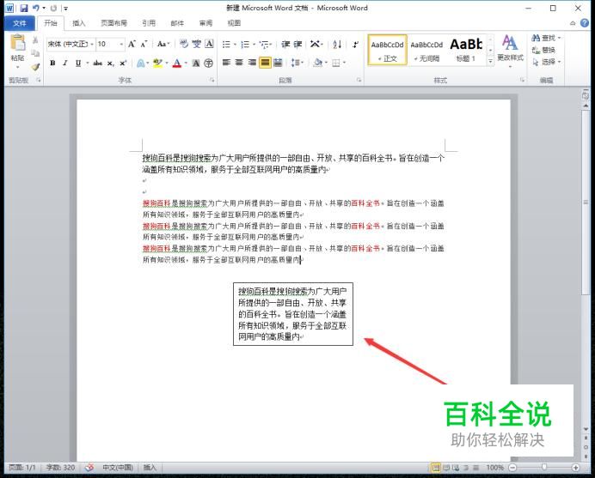Click the proofing check icon in status bar
Screen dimensions: 595x478
tap(89, 468)
